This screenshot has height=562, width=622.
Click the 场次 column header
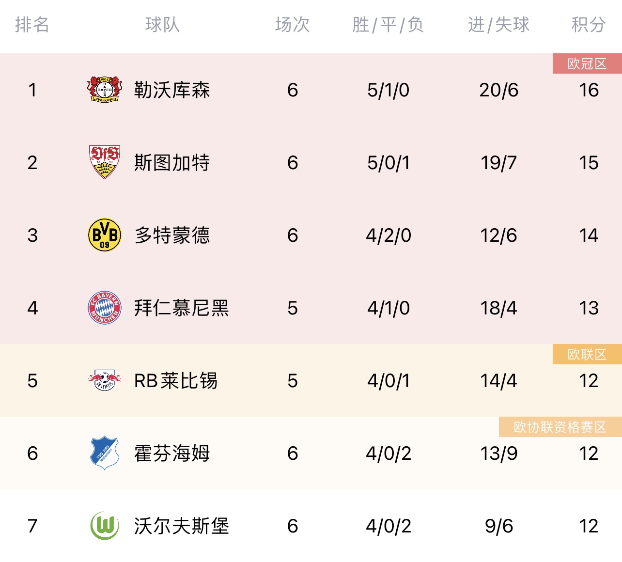click(293, 24)
